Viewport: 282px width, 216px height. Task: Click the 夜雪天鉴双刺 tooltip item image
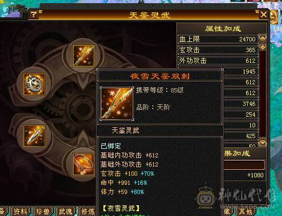click(x=117, y=104)
